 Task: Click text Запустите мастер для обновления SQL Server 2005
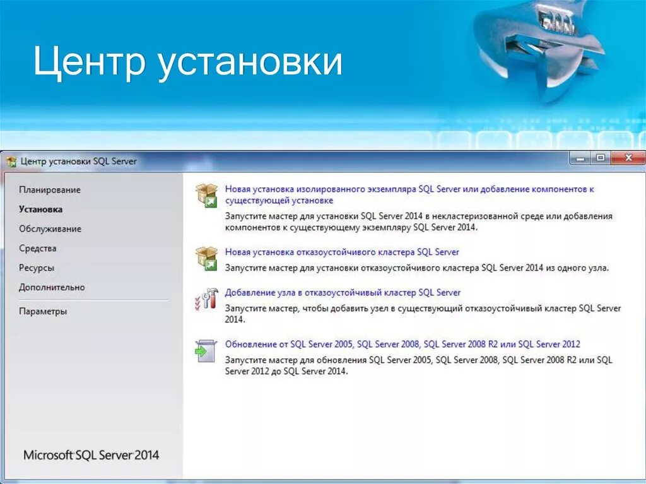[x=419, y=365]
